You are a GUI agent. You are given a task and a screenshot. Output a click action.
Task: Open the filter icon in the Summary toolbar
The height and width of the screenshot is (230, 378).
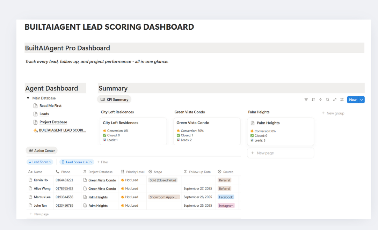(x=306, y=99)
